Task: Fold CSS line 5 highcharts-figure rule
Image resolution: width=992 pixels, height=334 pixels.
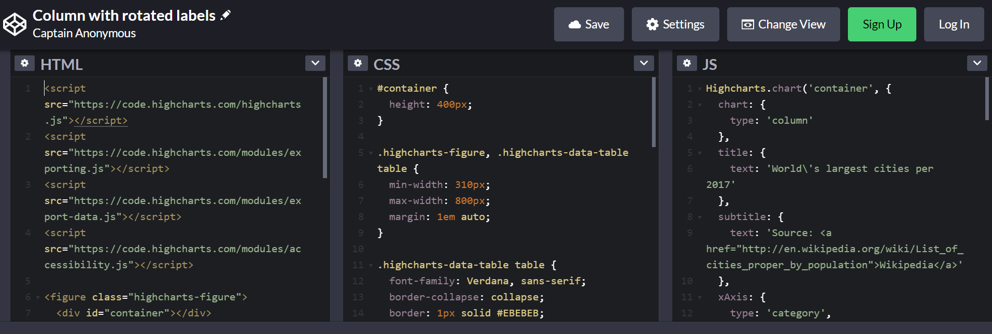Action: (371, 153)
